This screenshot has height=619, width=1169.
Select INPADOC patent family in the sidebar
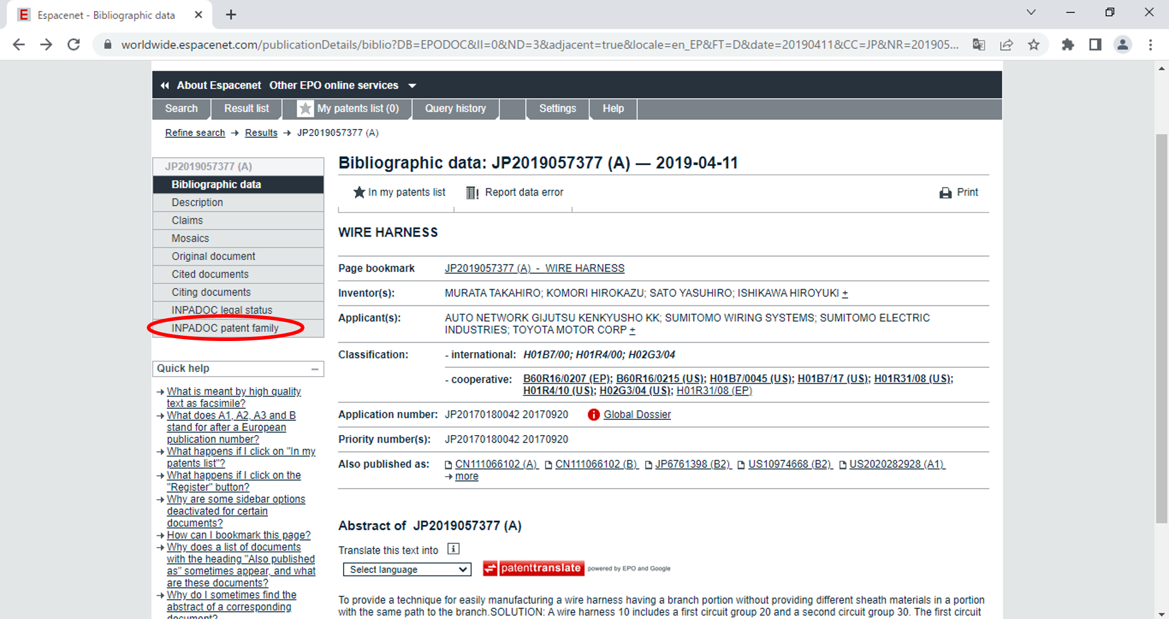(x=238, y=328)
